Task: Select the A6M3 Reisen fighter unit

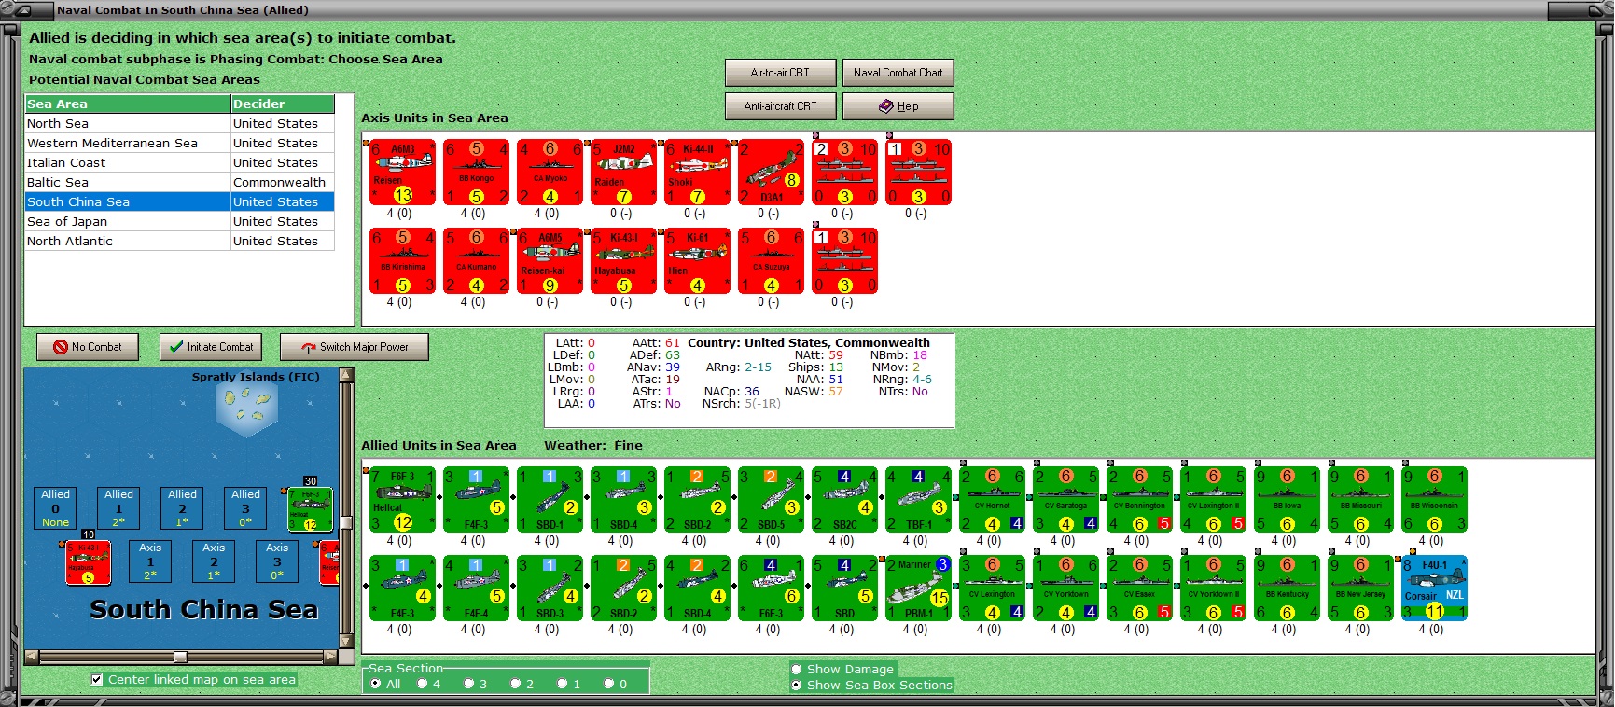Action: coord(403,173)
